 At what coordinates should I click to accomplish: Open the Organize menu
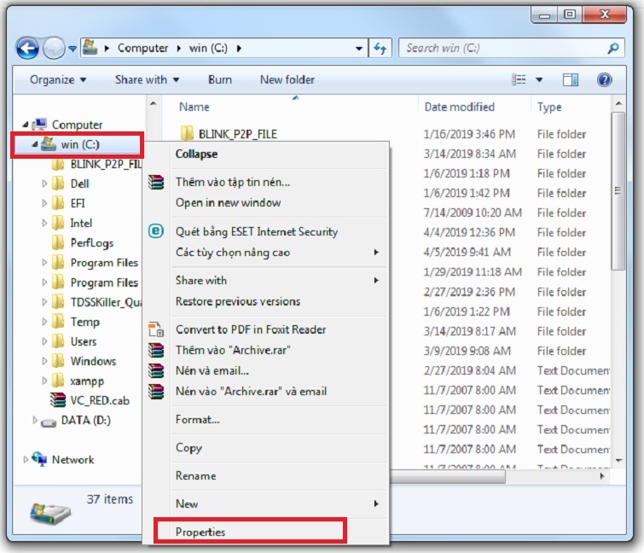[x=58, y=79]
